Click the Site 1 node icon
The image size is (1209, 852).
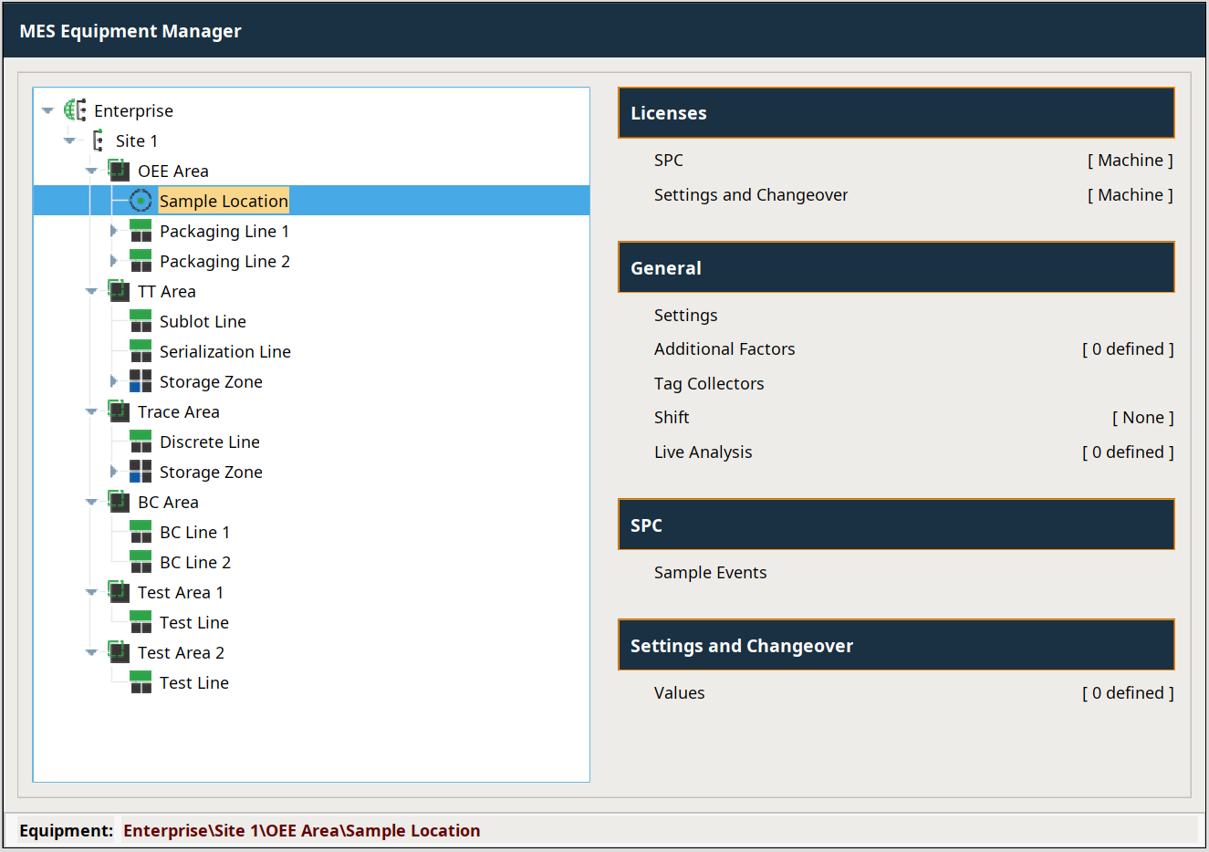tap(98, 140)
